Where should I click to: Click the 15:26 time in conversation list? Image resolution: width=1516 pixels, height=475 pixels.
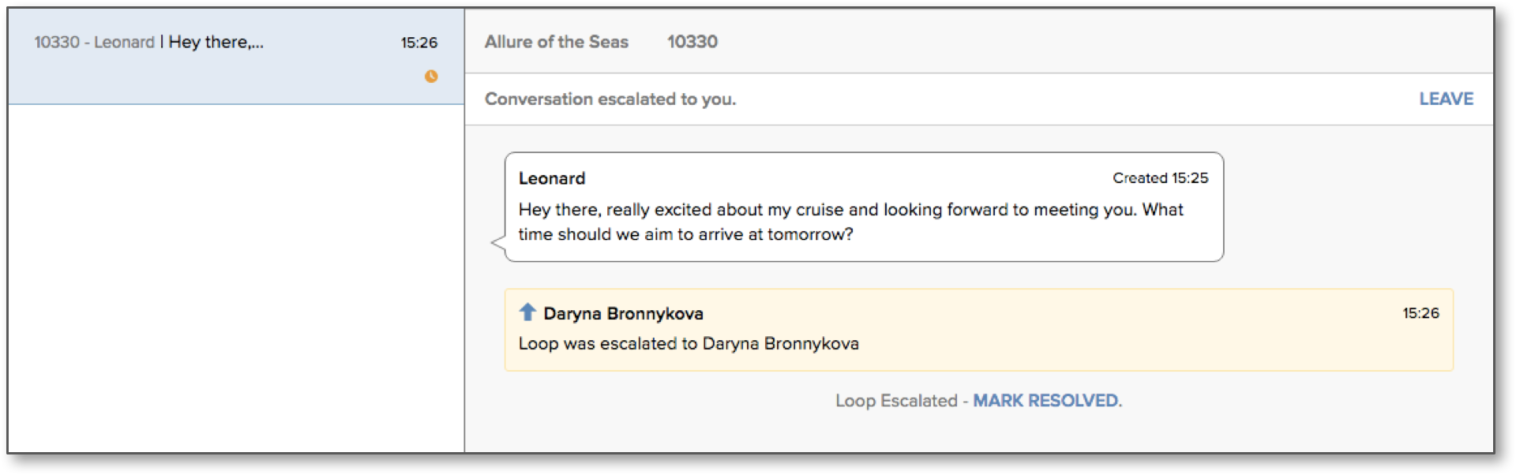(x=418, y=43)
